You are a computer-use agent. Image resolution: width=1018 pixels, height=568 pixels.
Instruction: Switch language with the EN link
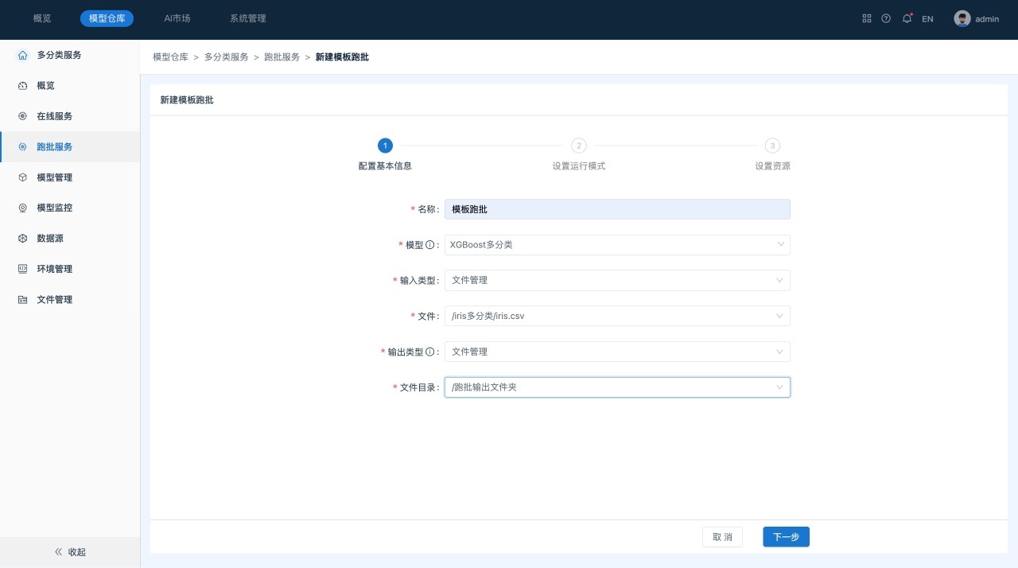tap(927, 19)
